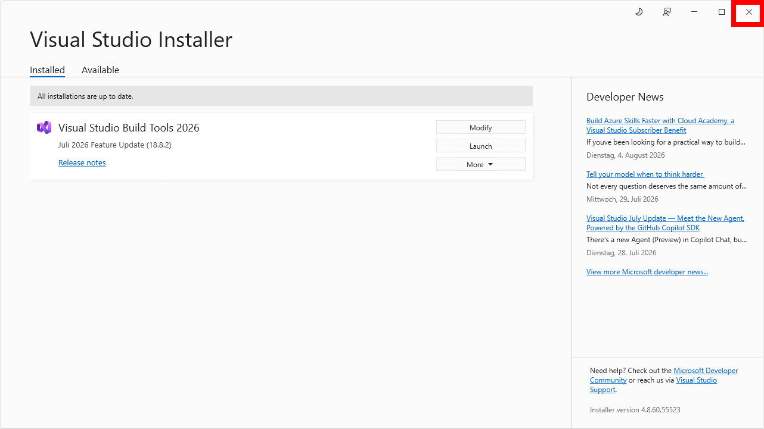Screen dimensions: 764x429
Task: Click the Visual Studio Build Tools 2026 title
Action: coord(129,127)
